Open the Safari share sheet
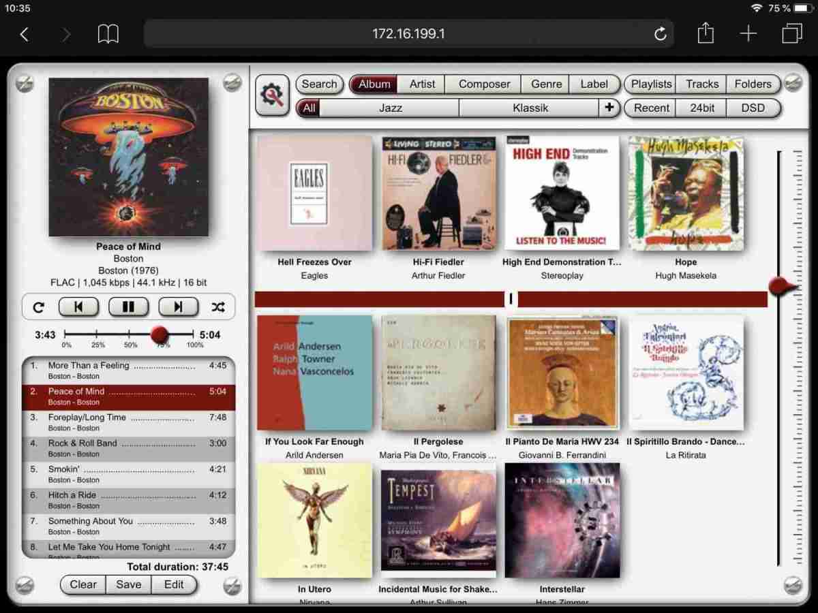 click(706, 33)
